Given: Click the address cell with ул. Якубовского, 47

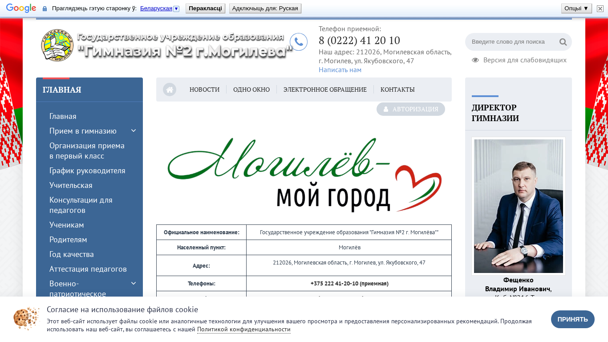Looking at the screenshot, I should click(x=349, y=265).
